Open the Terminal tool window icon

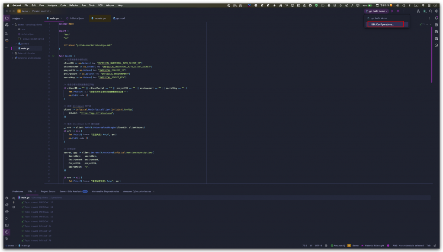click(x=7, y=225)
